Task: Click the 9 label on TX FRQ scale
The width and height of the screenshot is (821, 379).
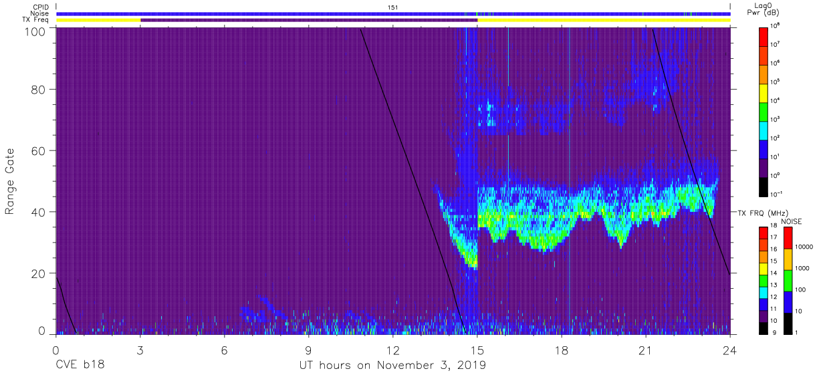Action: click(x=773, y=332)
